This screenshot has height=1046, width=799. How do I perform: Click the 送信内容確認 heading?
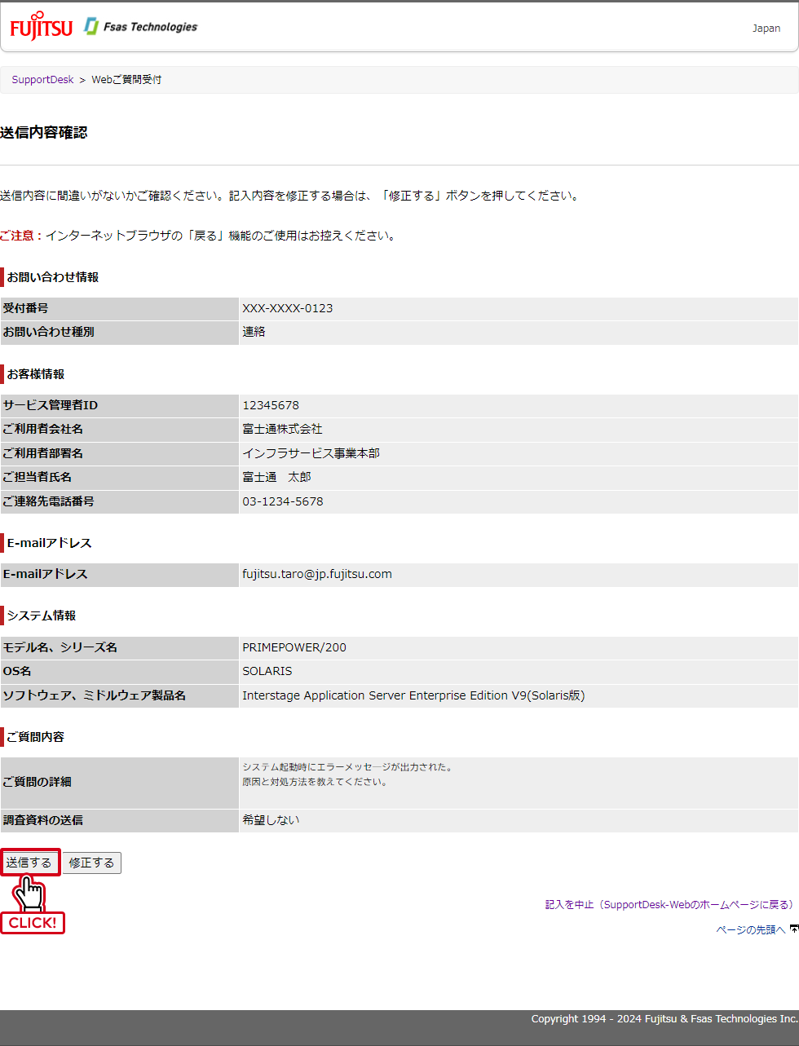point(44,133)
